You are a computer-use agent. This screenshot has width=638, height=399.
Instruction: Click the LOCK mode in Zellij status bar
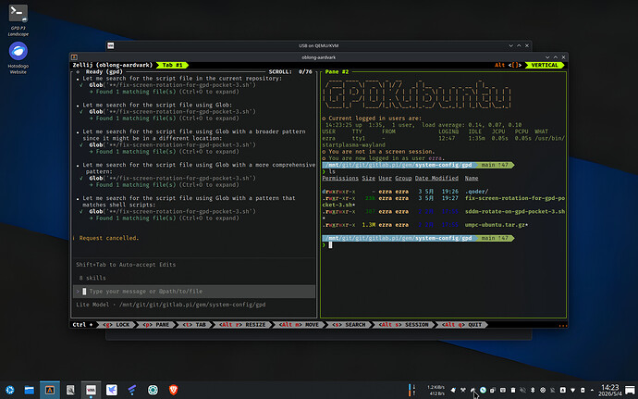117,325
